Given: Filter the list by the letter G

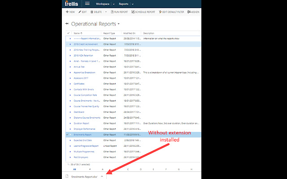Looking at the screenshot, I should 178,169.
